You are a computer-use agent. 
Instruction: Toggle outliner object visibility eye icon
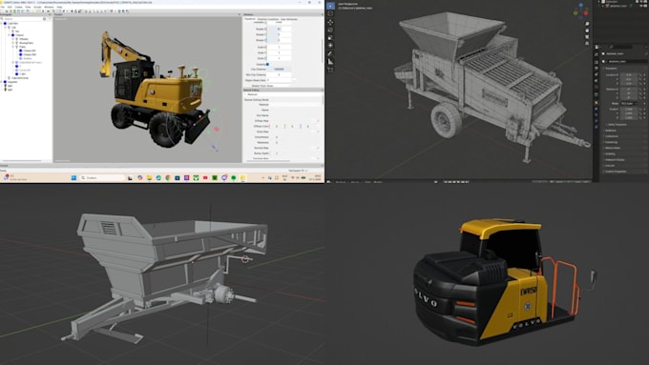tap(632, 6)
